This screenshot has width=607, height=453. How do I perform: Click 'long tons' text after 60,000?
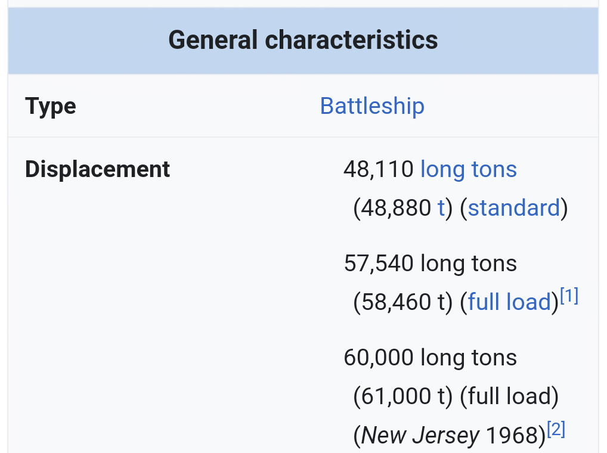point(468,358)
